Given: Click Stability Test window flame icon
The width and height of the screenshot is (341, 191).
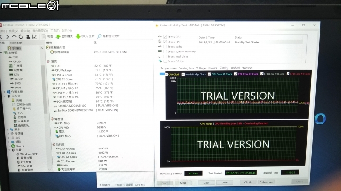Looking at the screenshot, I should [157, 26].
